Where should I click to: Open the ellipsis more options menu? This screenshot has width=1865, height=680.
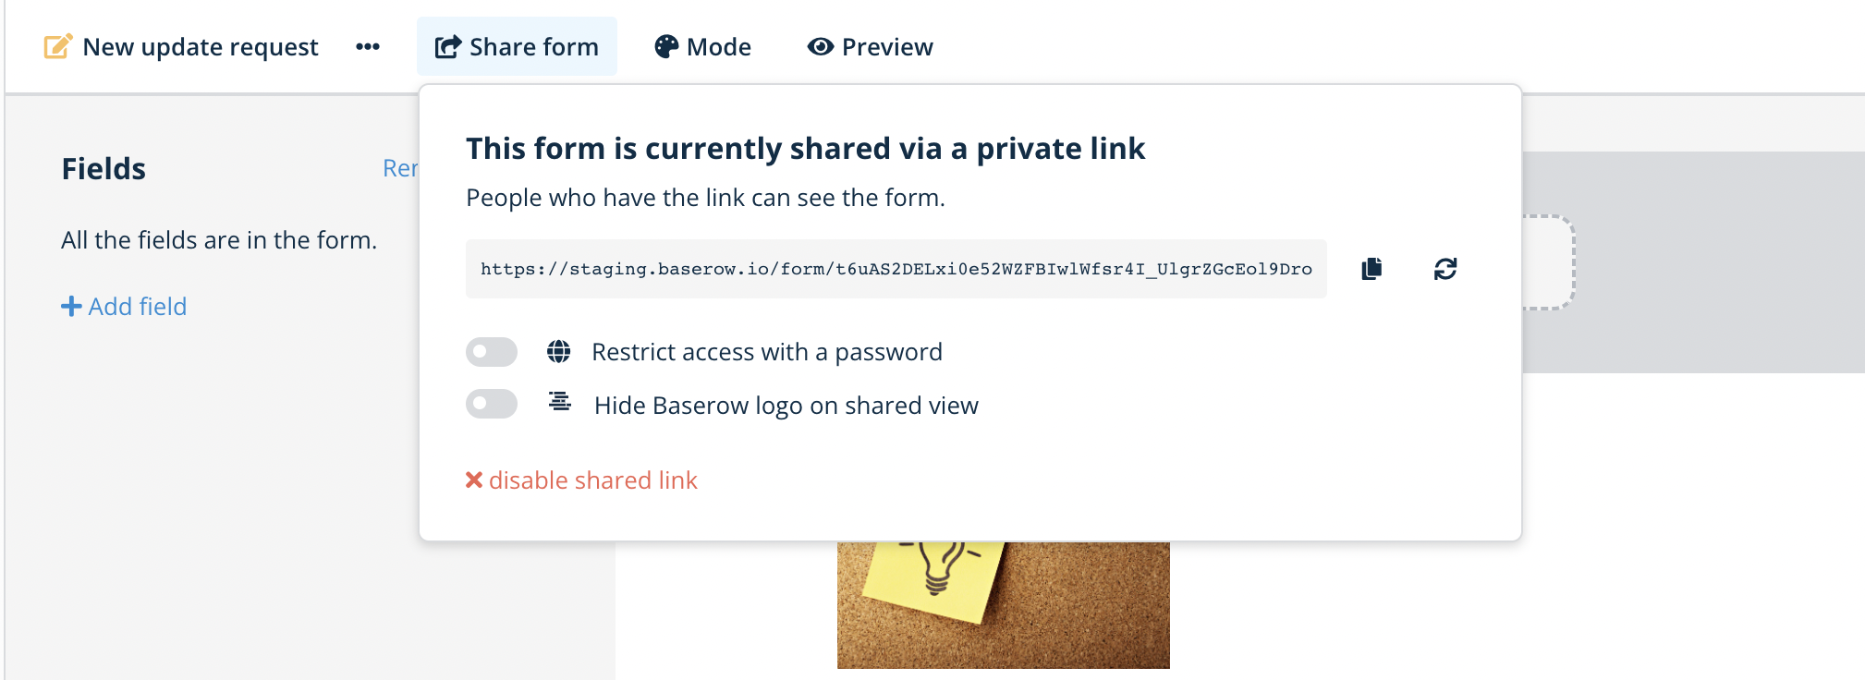pyautogui.click(x=367, y=45)
